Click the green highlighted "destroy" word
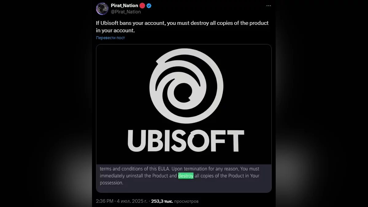This screenshot has width=368, height=207. click(x=186, y=176)
